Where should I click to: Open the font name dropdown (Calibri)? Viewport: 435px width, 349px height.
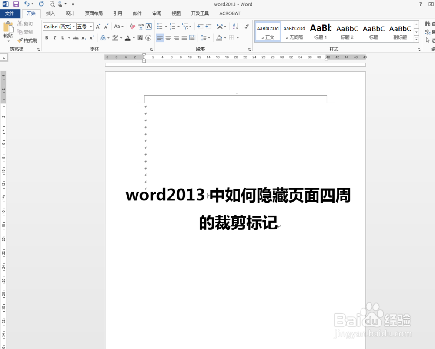coord(74,27)
